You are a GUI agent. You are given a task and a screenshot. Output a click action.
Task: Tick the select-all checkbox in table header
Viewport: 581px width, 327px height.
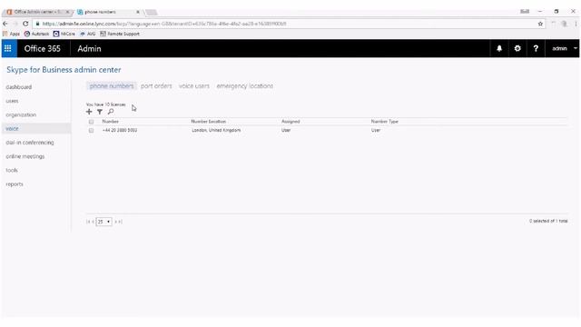click(91, 122)
